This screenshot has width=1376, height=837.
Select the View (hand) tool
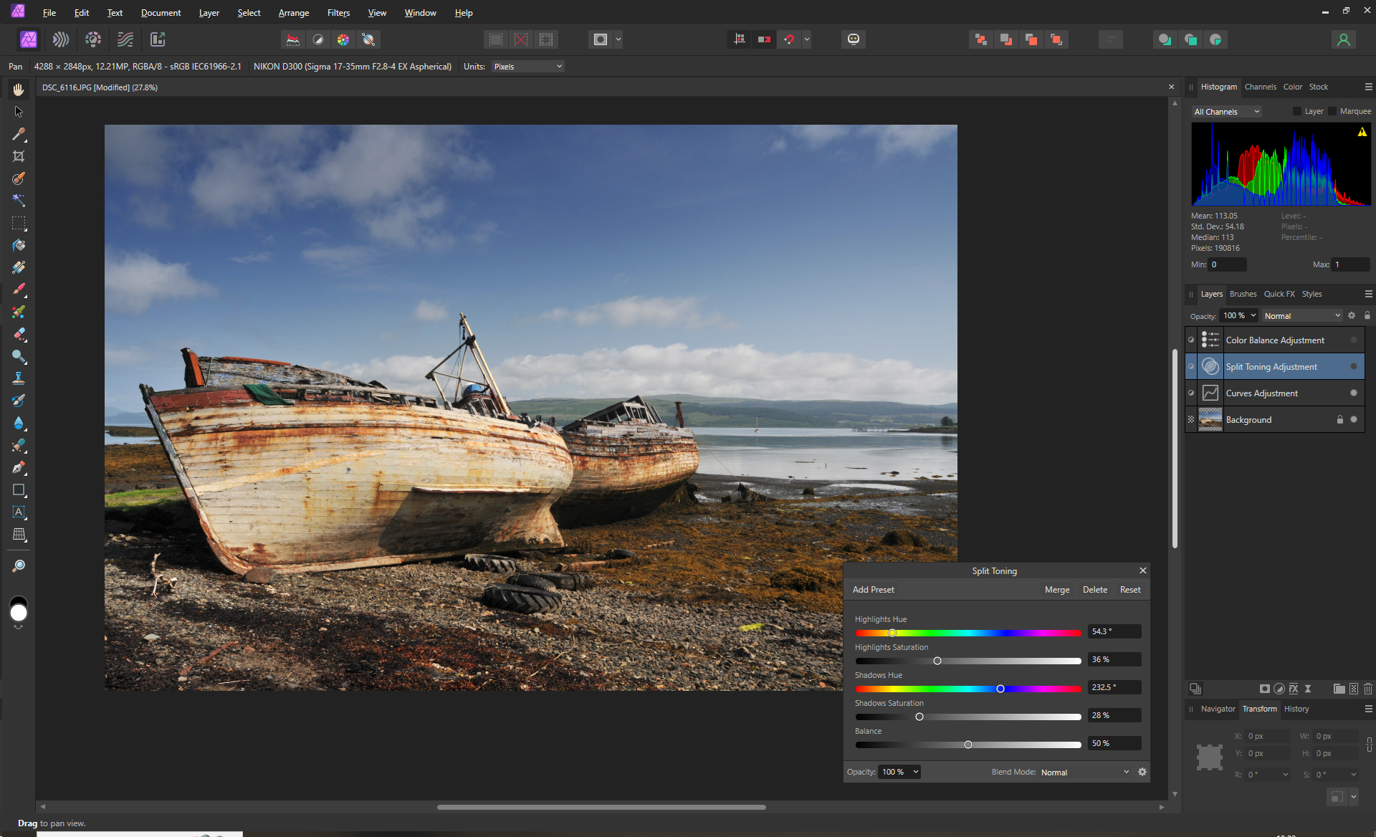(x=19, y=90)
